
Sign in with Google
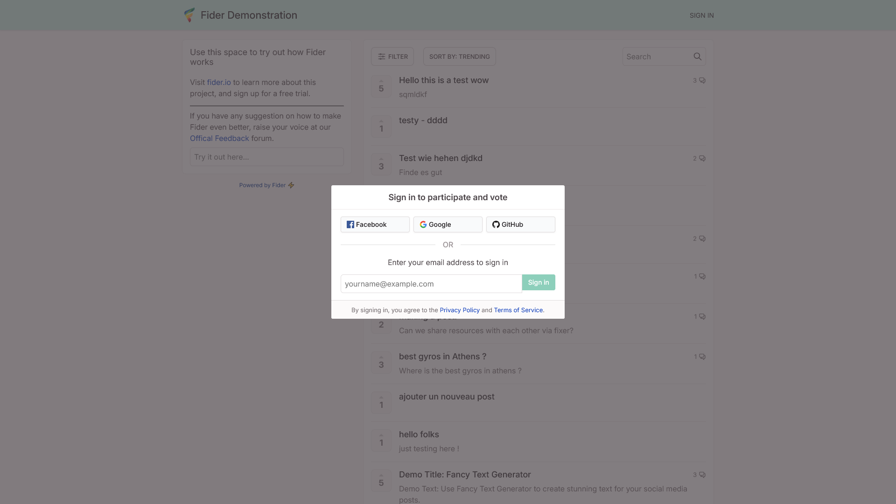coord(448,224)
